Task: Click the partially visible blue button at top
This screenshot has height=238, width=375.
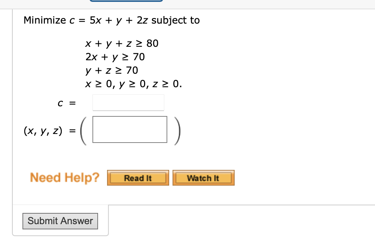Action: 125,1
